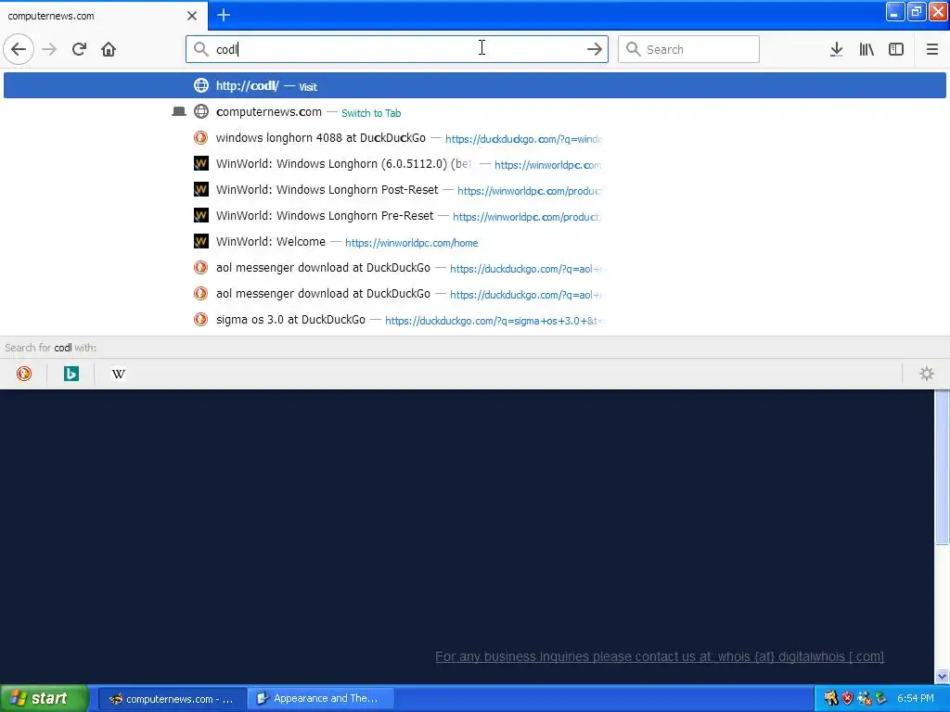The width and height of the screenshot is (950, 712).
Task: Open the Windows Start menu
Action: tap(44, 698)
